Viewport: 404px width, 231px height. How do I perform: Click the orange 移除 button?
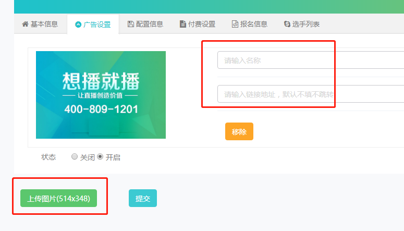tap(239, 131)
